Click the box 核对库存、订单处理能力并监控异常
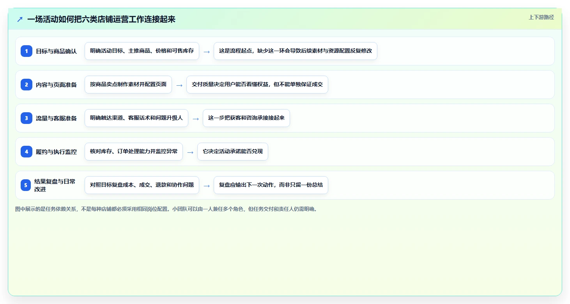The height and width of the screenshot is (304, 570). (x=134, y=152)
